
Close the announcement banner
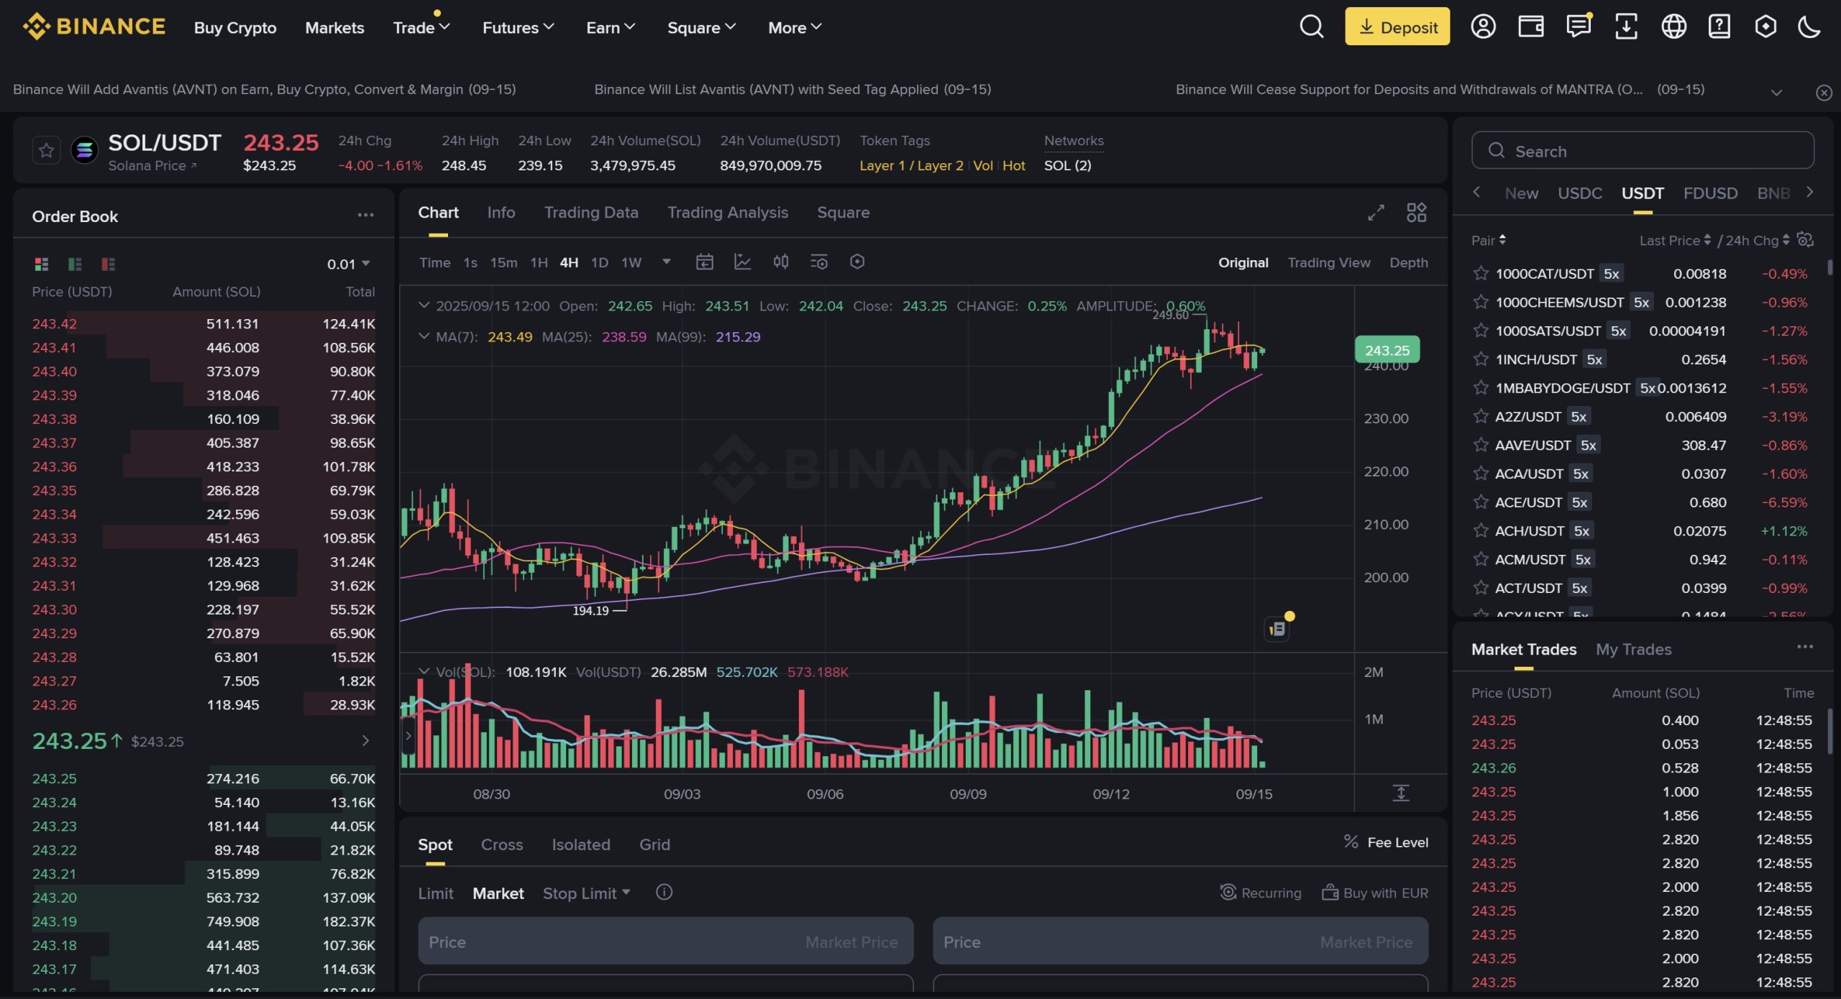(x=1824, y=92)
